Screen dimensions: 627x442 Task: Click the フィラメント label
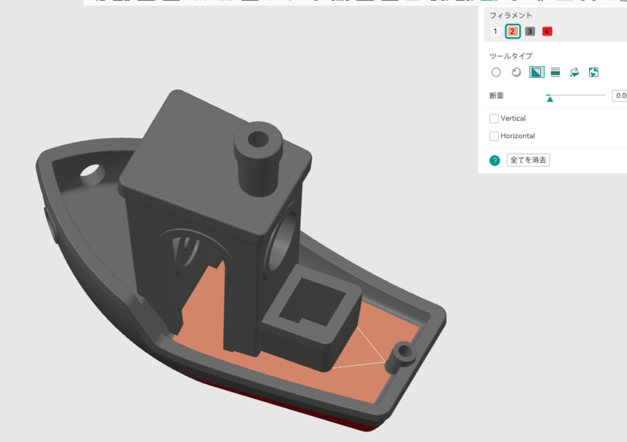pyautogui.click(x=511, y=15)
